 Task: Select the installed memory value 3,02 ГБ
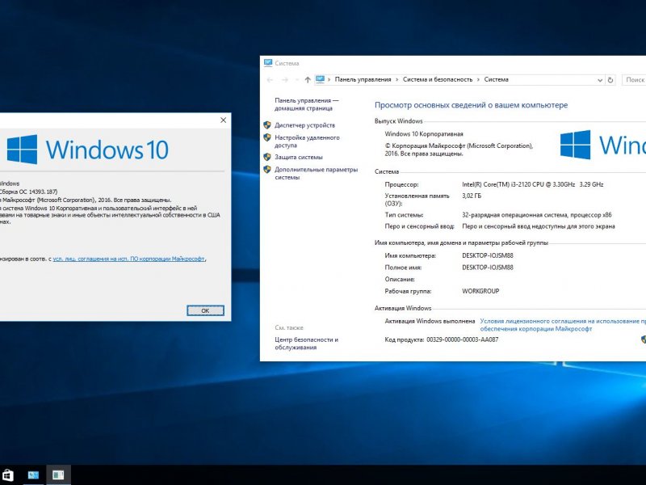[472, 196]
